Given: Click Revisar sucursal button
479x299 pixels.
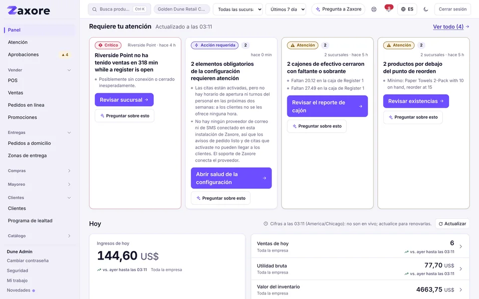Looking at the screenshot, I should (x=124, y=100).
